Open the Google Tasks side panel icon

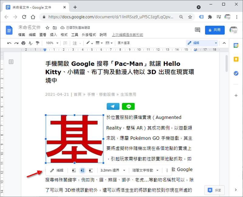coord(236,73)
